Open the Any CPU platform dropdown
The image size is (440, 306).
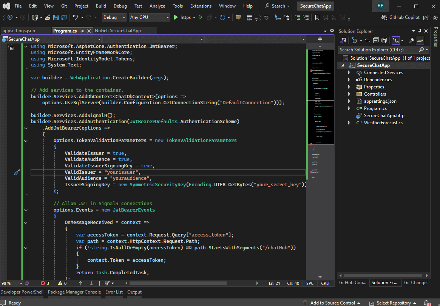(149, 17)
